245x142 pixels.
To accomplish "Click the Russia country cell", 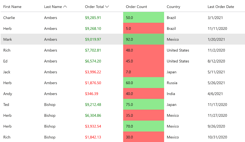I will (x=172, y=83).
